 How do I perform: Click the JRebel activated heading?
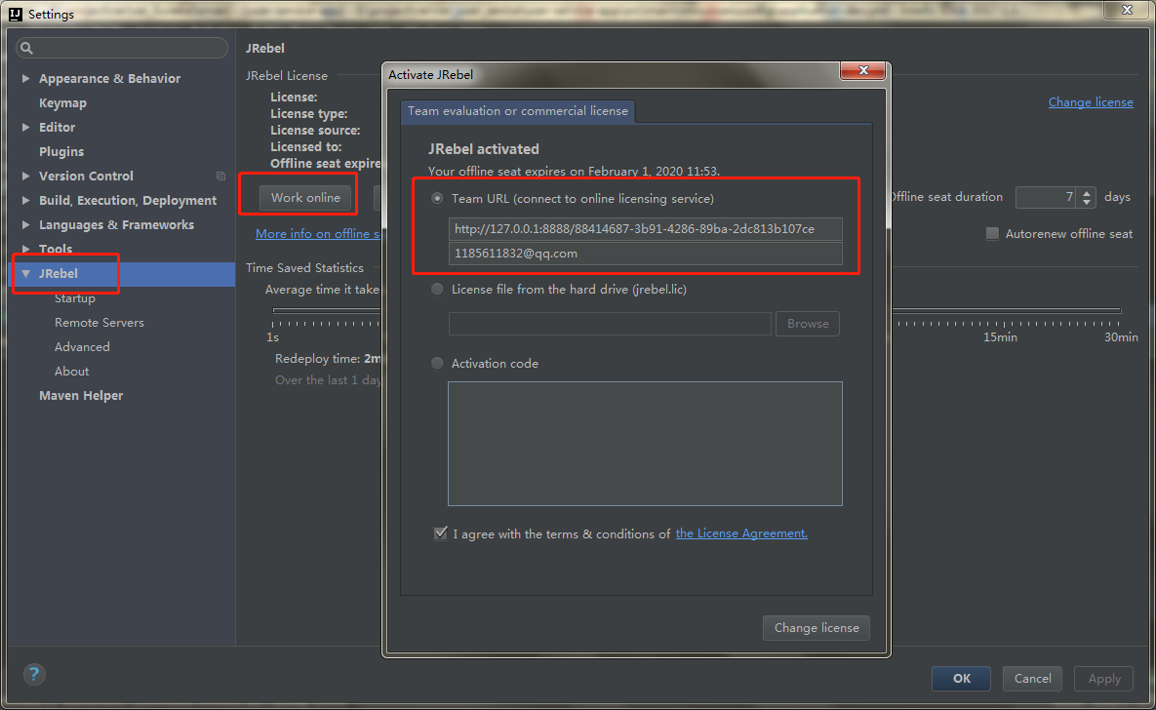484,149
